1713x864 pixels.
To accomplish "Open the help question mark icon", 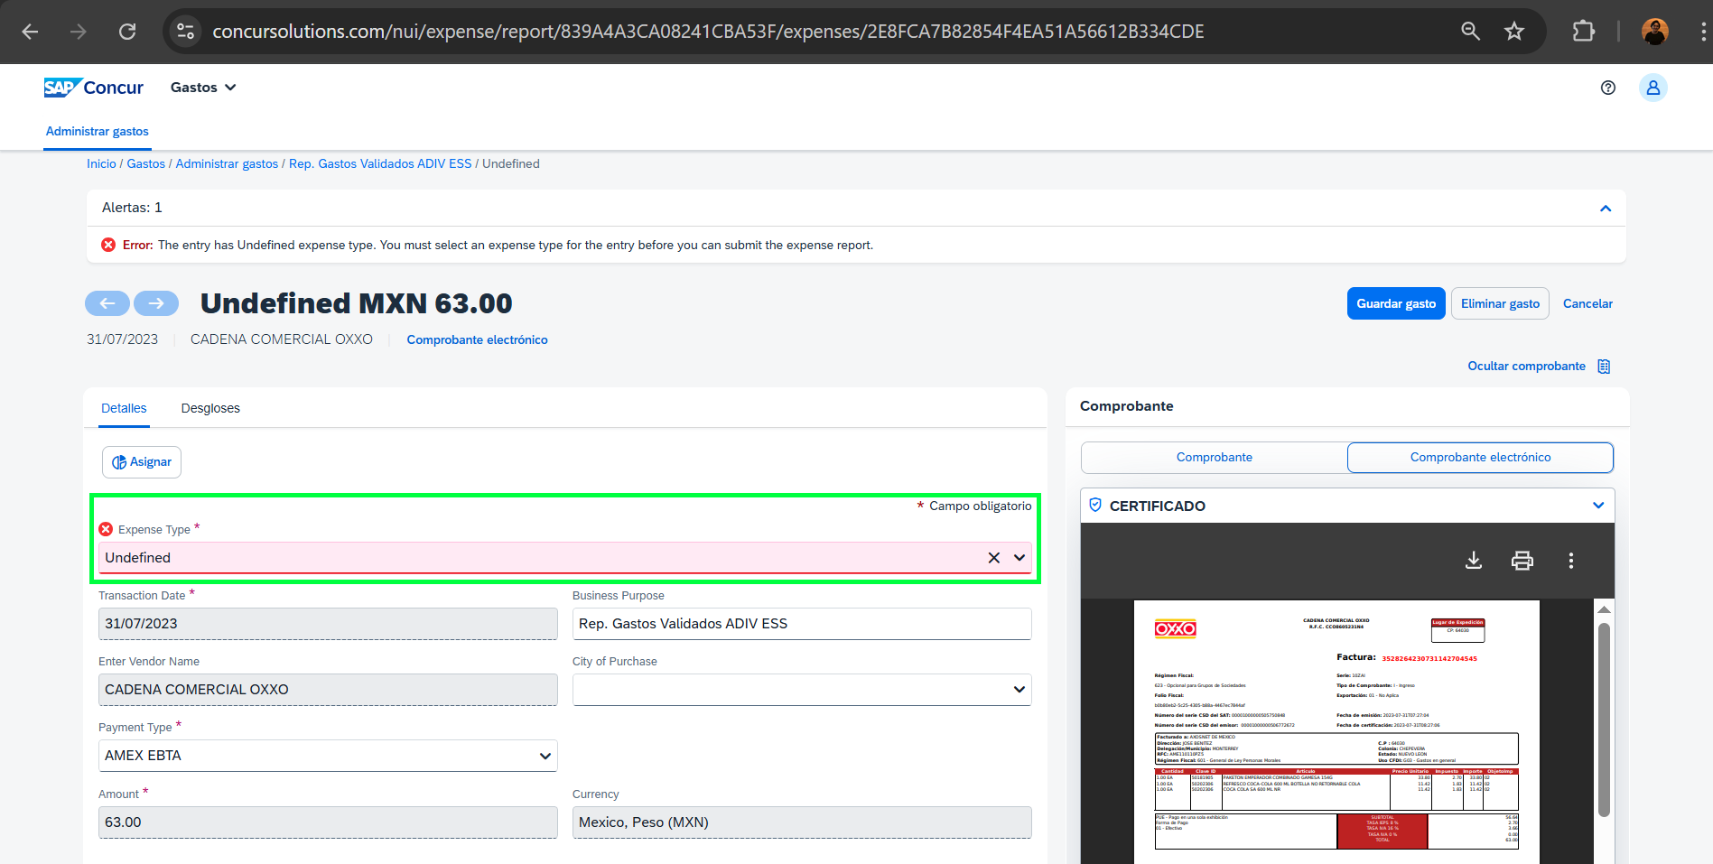I will click(x=1608, y=88).
